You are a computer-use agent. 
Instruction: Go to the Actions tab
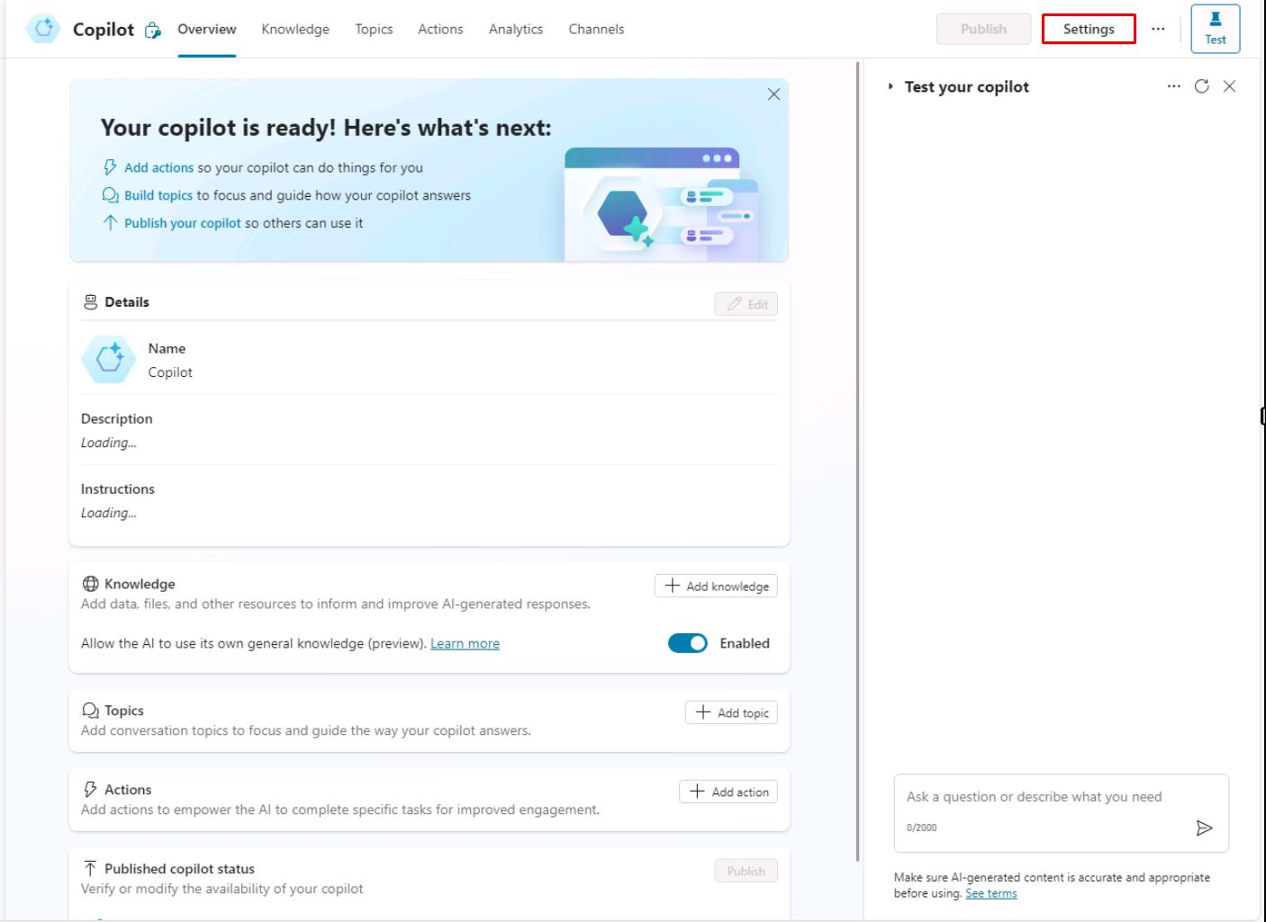(x=440, y=29)
